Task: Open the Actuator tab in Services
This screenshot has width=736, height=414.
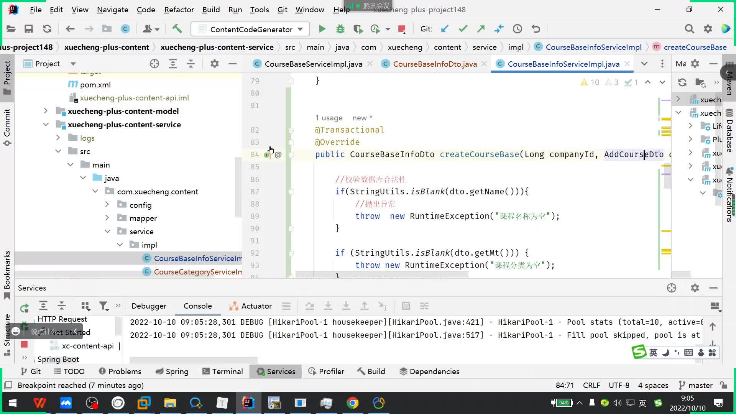Action: pyautogui.click(x=250, y=306)
